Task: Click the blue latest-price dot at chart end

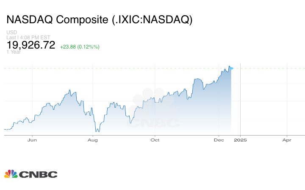Action: coord(231,68)
